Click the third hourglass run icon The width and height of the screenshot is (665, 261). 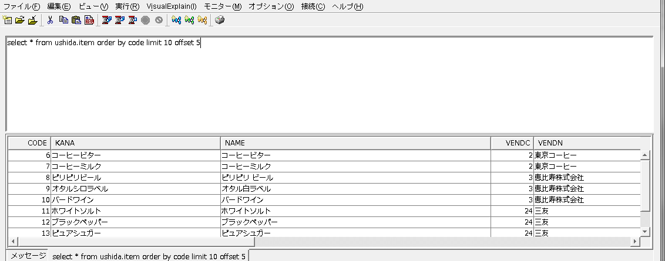click(132, 20)
